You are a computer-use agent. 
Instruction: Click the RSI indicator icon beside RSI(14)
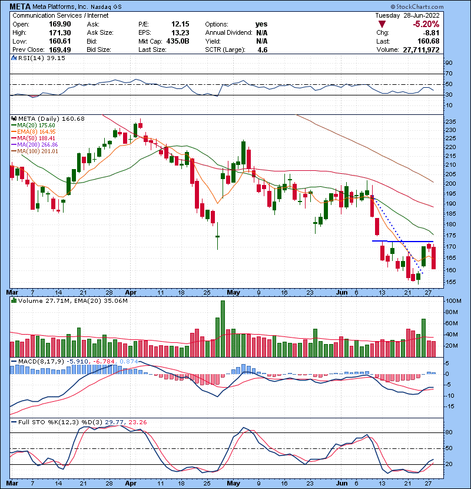14,58
